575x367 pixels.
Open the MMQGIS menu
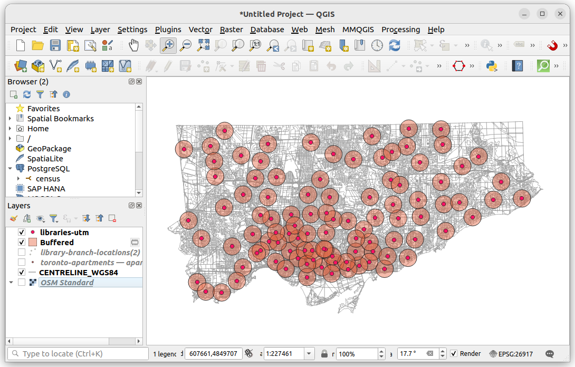[x=358, y=30]
